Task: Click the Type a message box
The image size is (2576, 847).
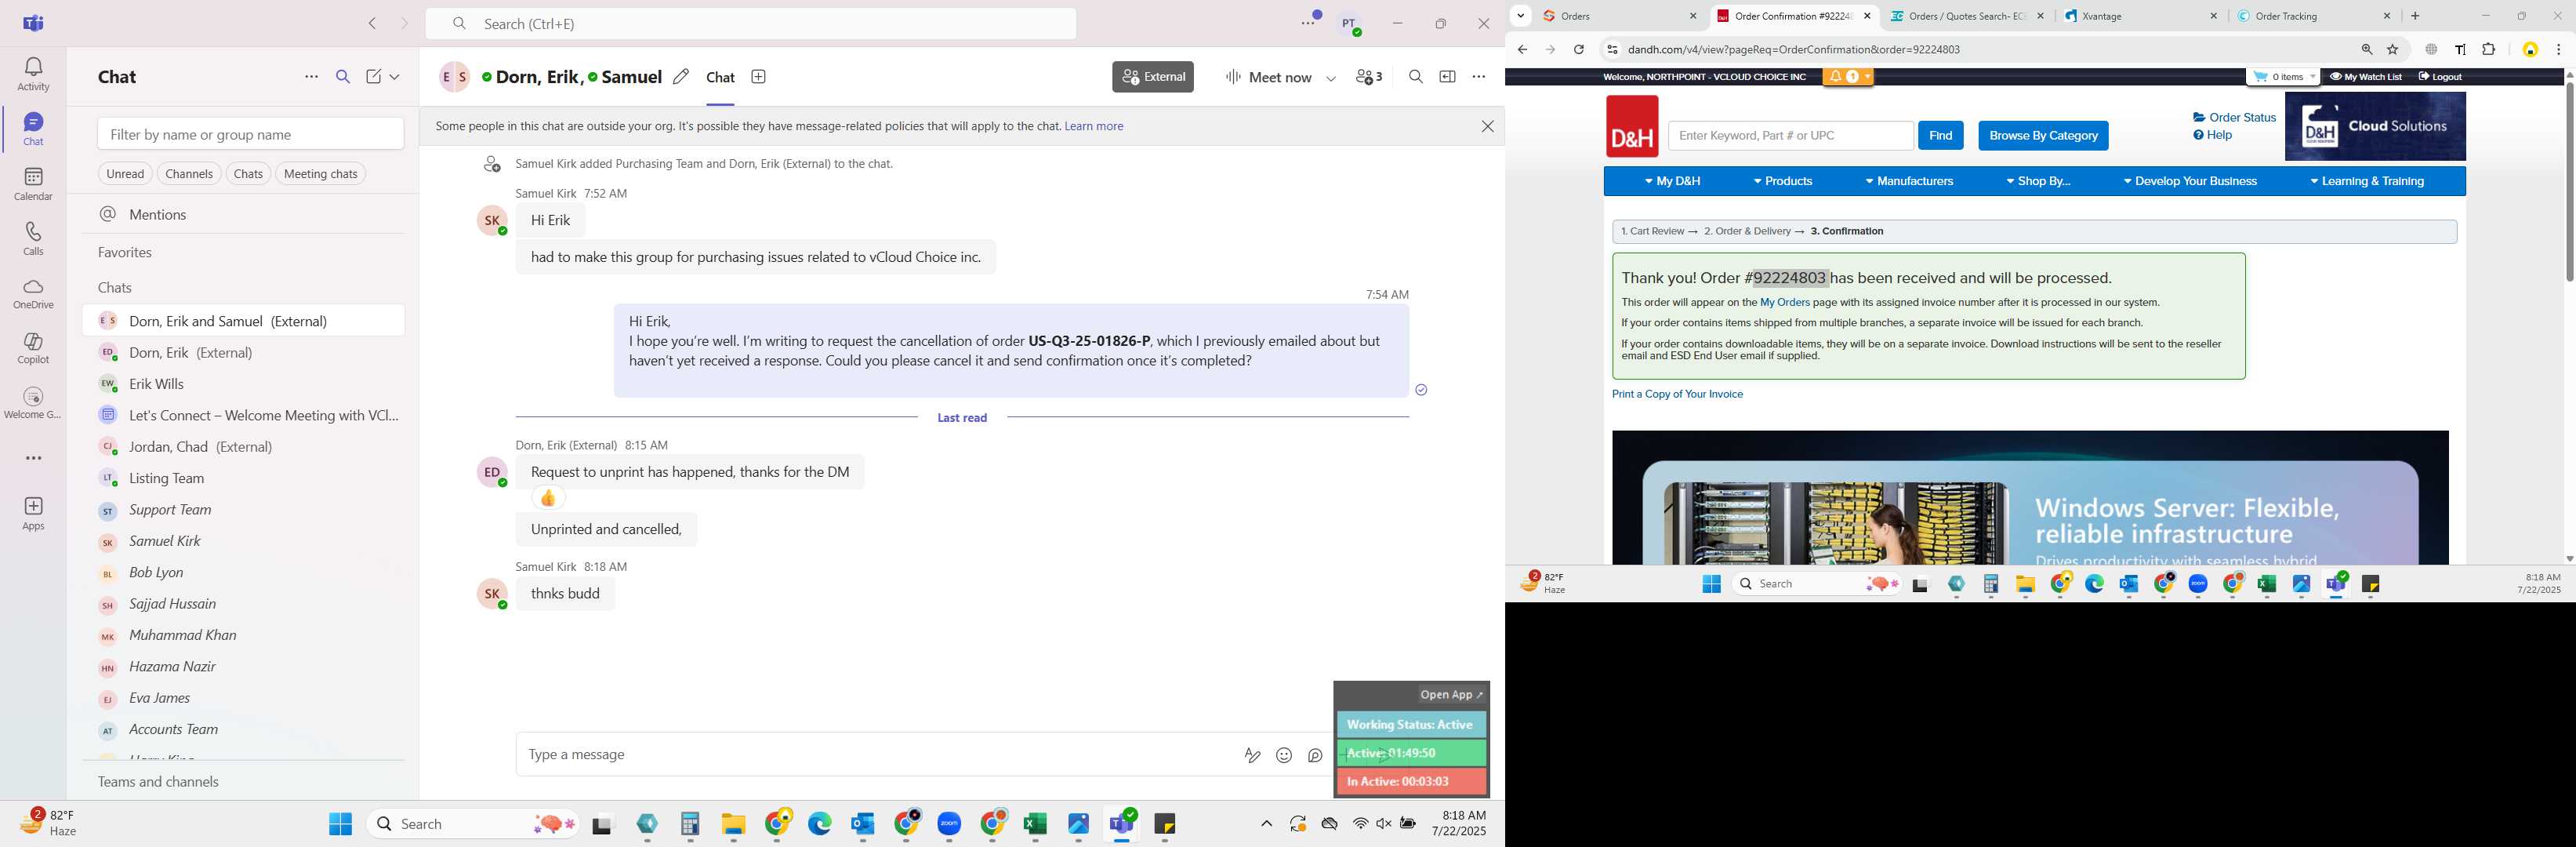Action: [x=875, y=755]
